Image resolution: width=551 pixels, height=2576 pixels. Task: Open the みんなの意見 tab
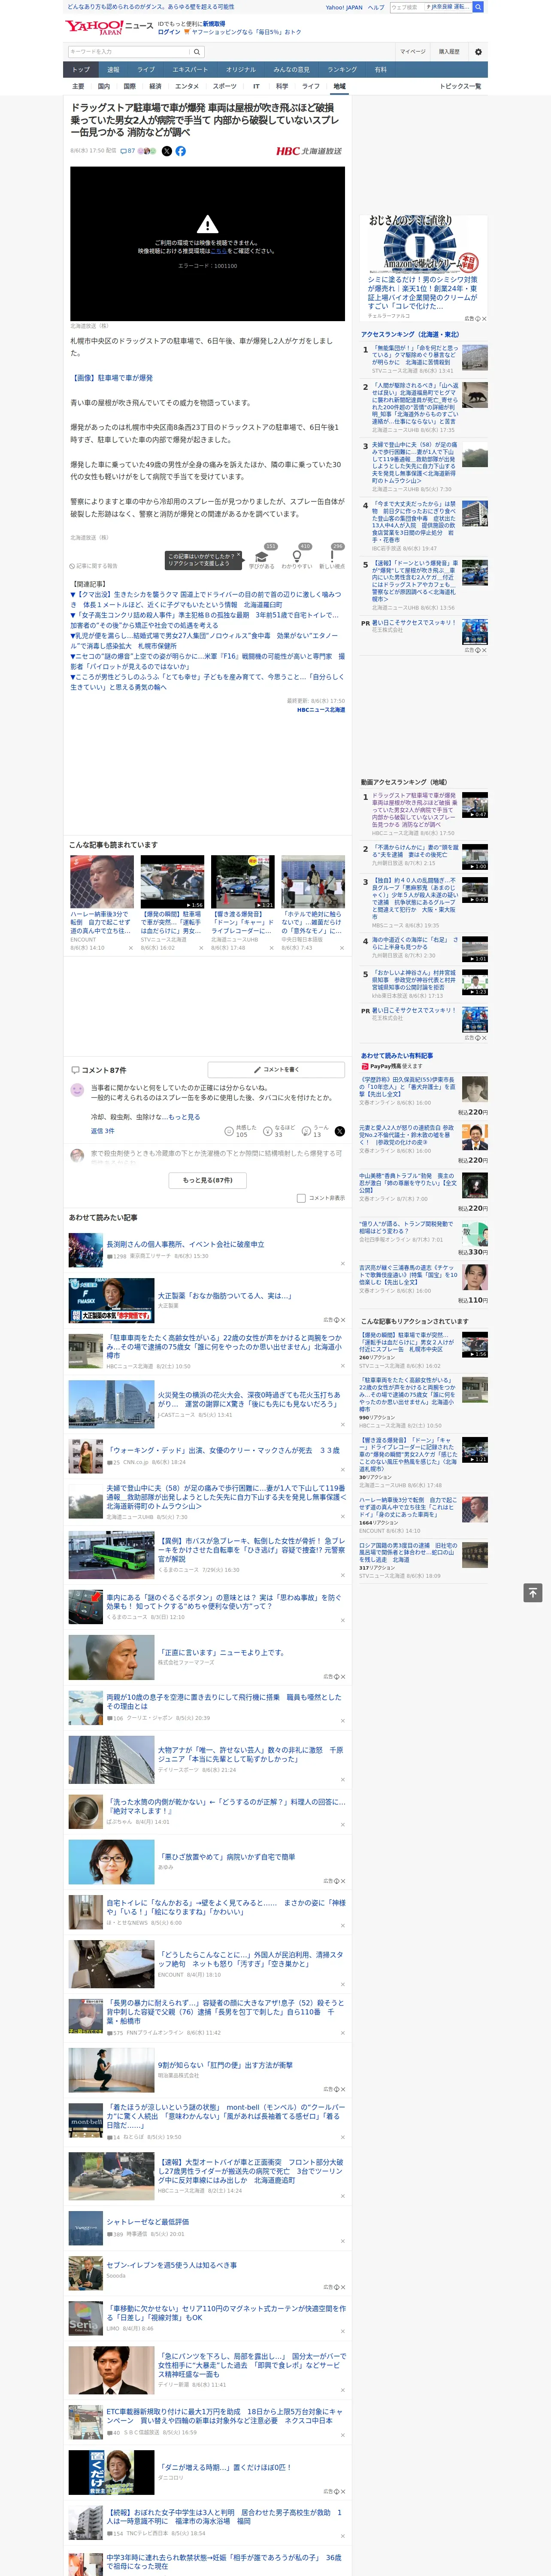pos(292,69)
